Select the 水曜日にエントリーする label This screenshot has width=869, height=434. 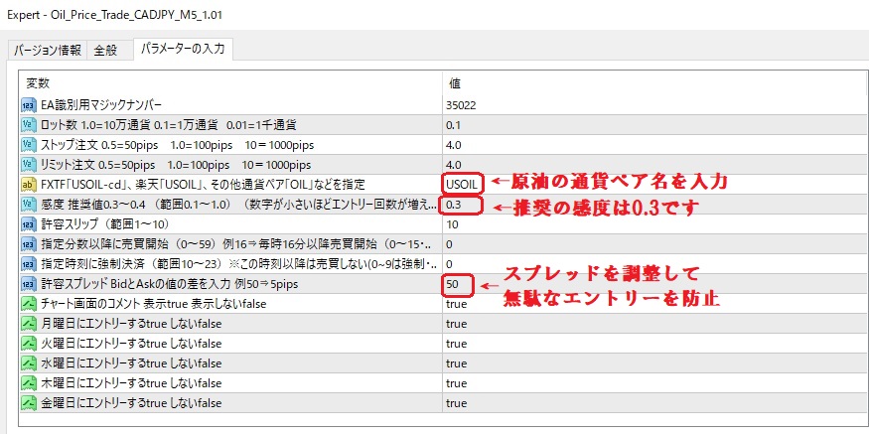[131, 363]
